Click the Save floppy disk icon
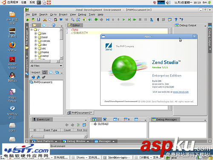213x160 pixels. [x=38, y=20]
